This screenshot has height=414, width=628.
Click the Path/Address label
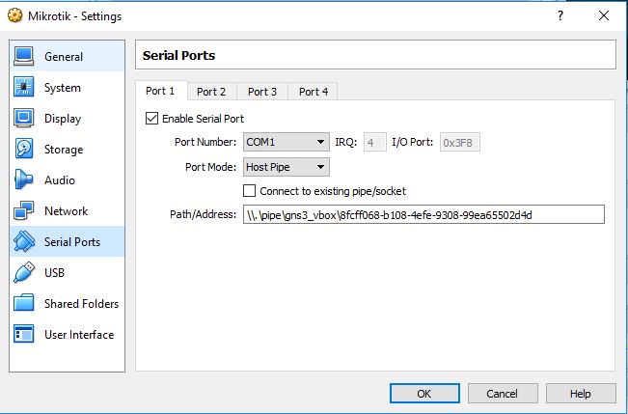pyautogui.click(x=203, y=214)
